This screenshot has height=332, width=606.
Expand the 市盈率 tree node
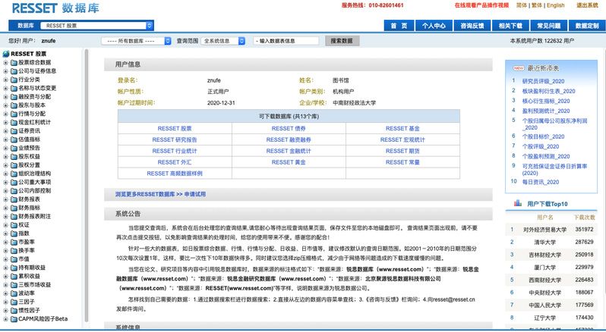tap(5, 242)
